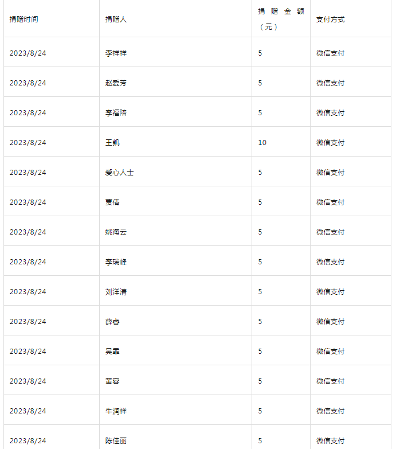Select the 爱心人士 donor cell
Screen dimensions: 400x449
coord(120,173)
